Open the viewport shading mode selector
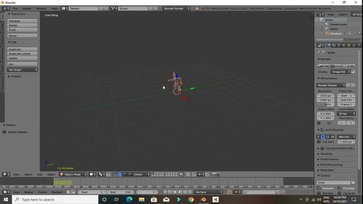363x204 pixels. [x=92, y=175]
